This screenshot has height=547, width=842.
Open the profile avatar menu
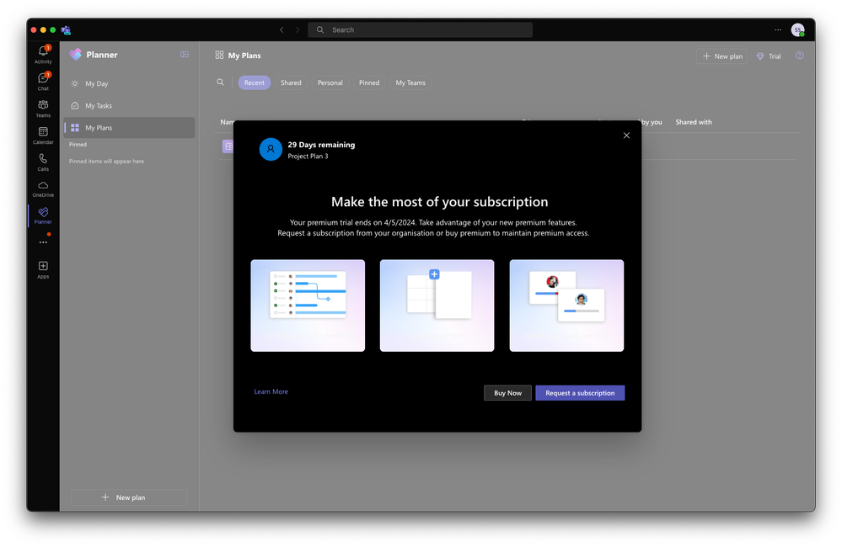[798, 30]
